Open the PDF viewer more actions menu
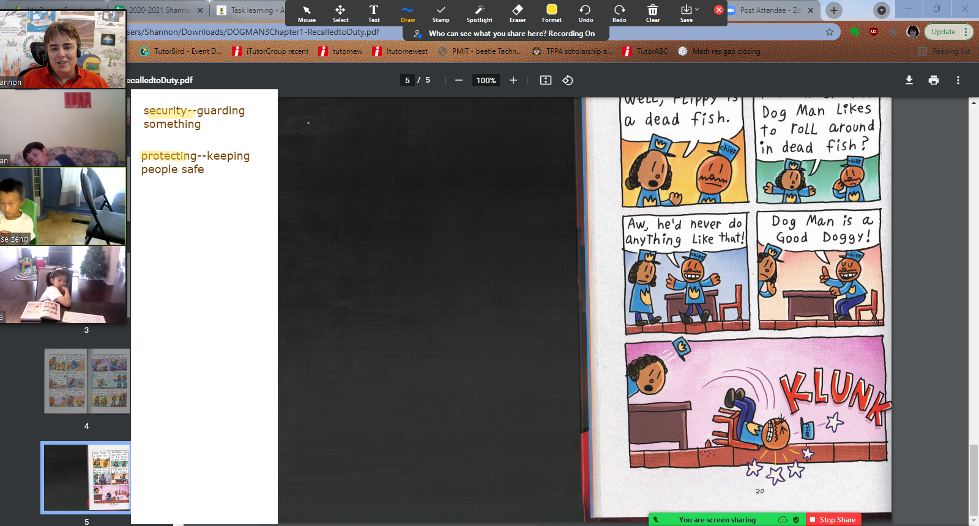The width and height of the screenshot is (979, 526). (958, 80)
